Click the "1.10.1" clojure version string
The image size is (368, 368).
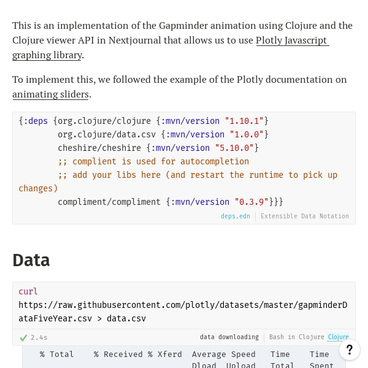pos(244,121)
